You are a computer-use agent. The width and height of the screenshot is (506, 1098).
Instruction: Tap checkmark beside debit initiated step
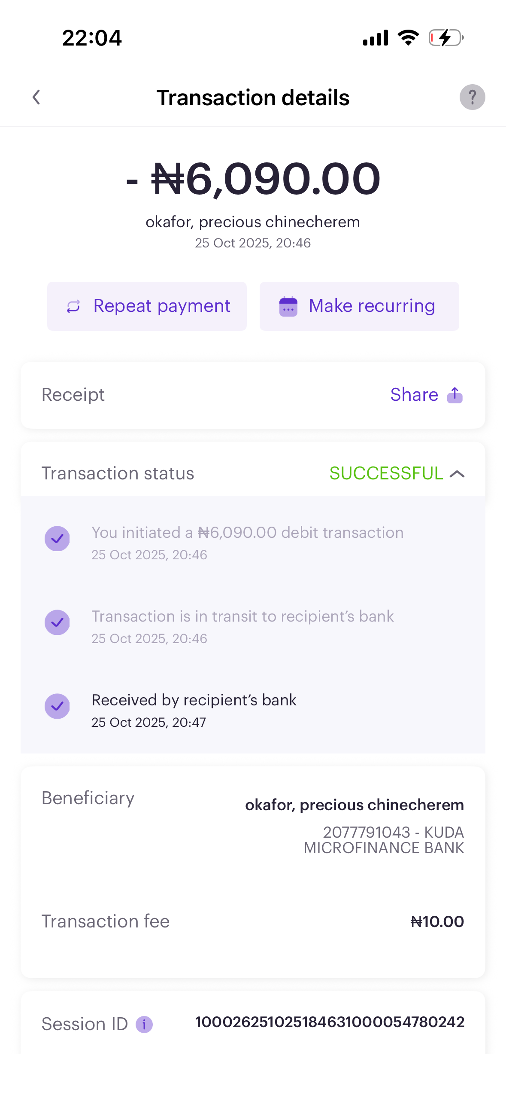tap(57, 538)
